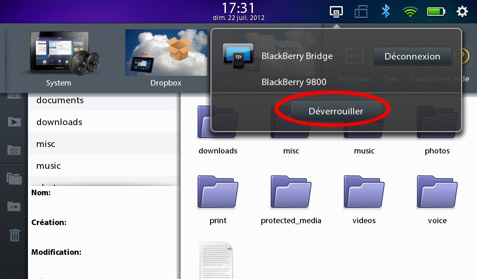Select the downloads row in left list
The width and height of the screenshot is (477, 279).
click(x=102, y=122)
